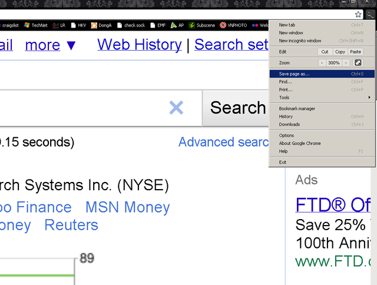Clear search box with X icon
This screenshot has width=377, height=285.
coord(176,108)
